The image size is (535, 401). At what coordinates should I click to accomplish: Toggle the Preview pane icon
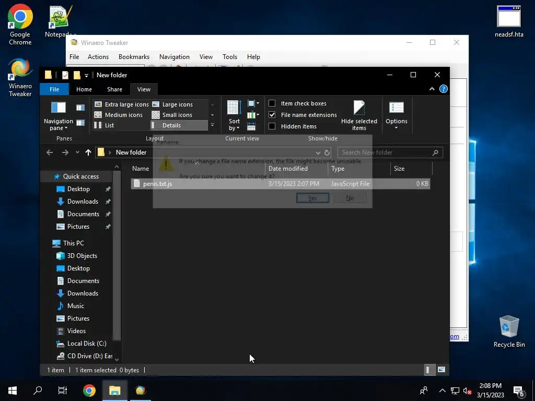click(80, 108)
